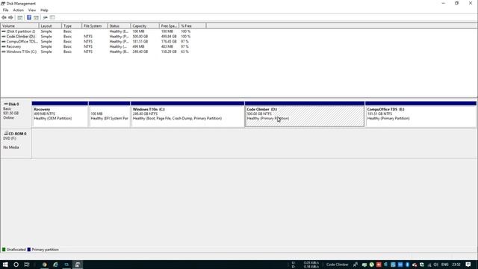Open the Help menu
The image size is (478, 269).
(44, 10)
